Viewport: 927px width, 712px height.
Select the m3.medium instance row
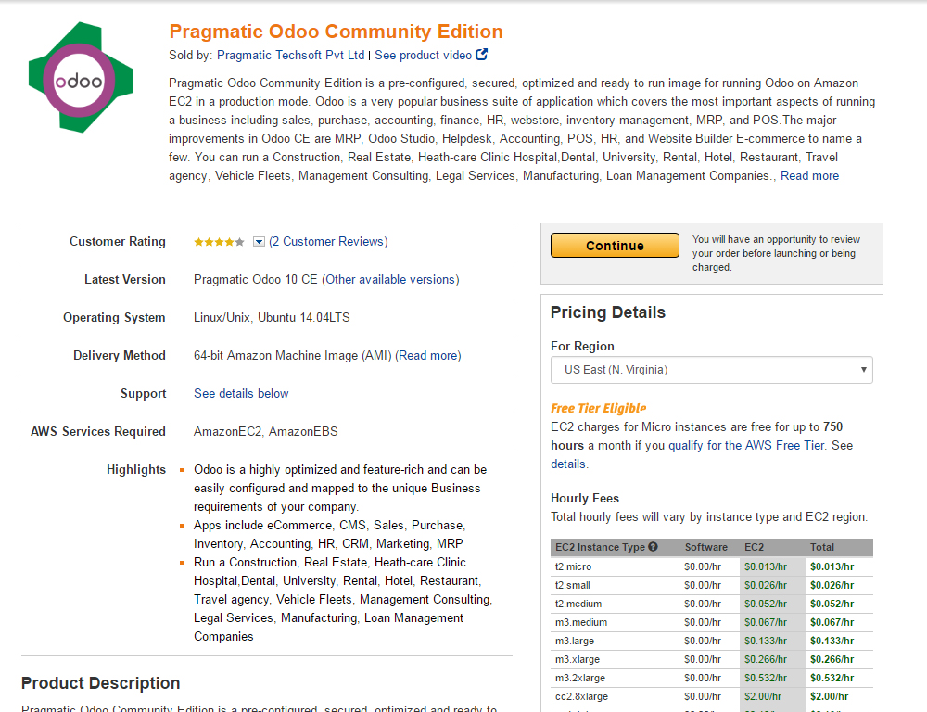click(712, 622)
